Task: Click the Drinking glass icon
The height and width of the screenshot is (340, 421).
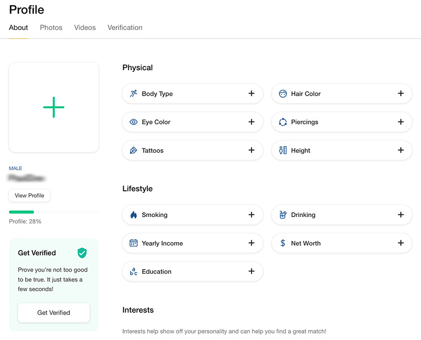Action: (x=283, y=215)
